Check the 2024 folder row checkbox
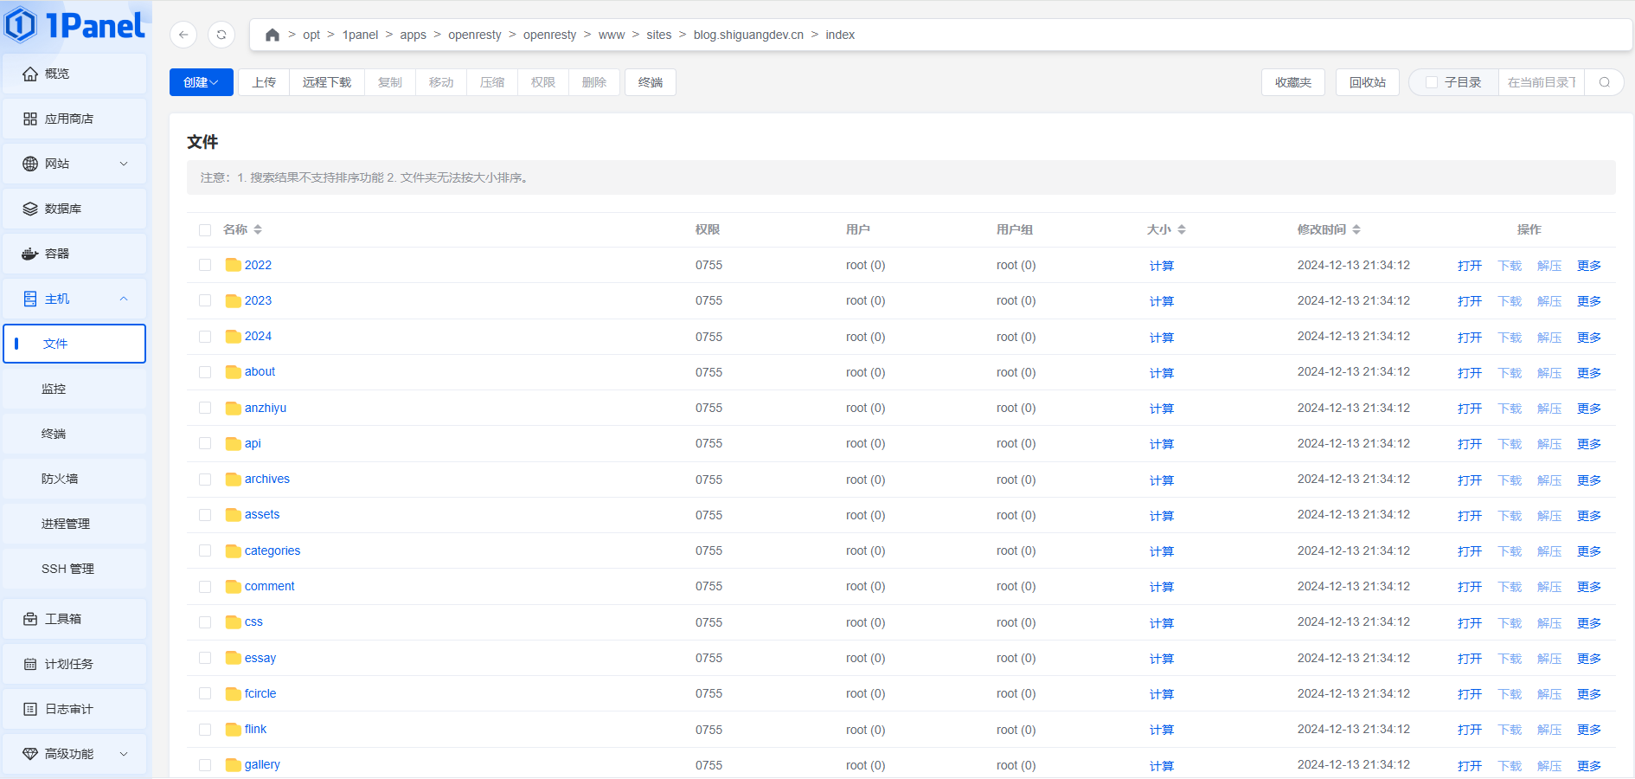The image size is (1635, 779). click(x=205, y=337)
